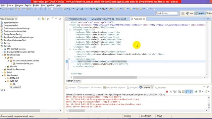Switch to Apache Tomcat Error report tab
This screenshot has height=119, width=212.
tap(109, 19)
